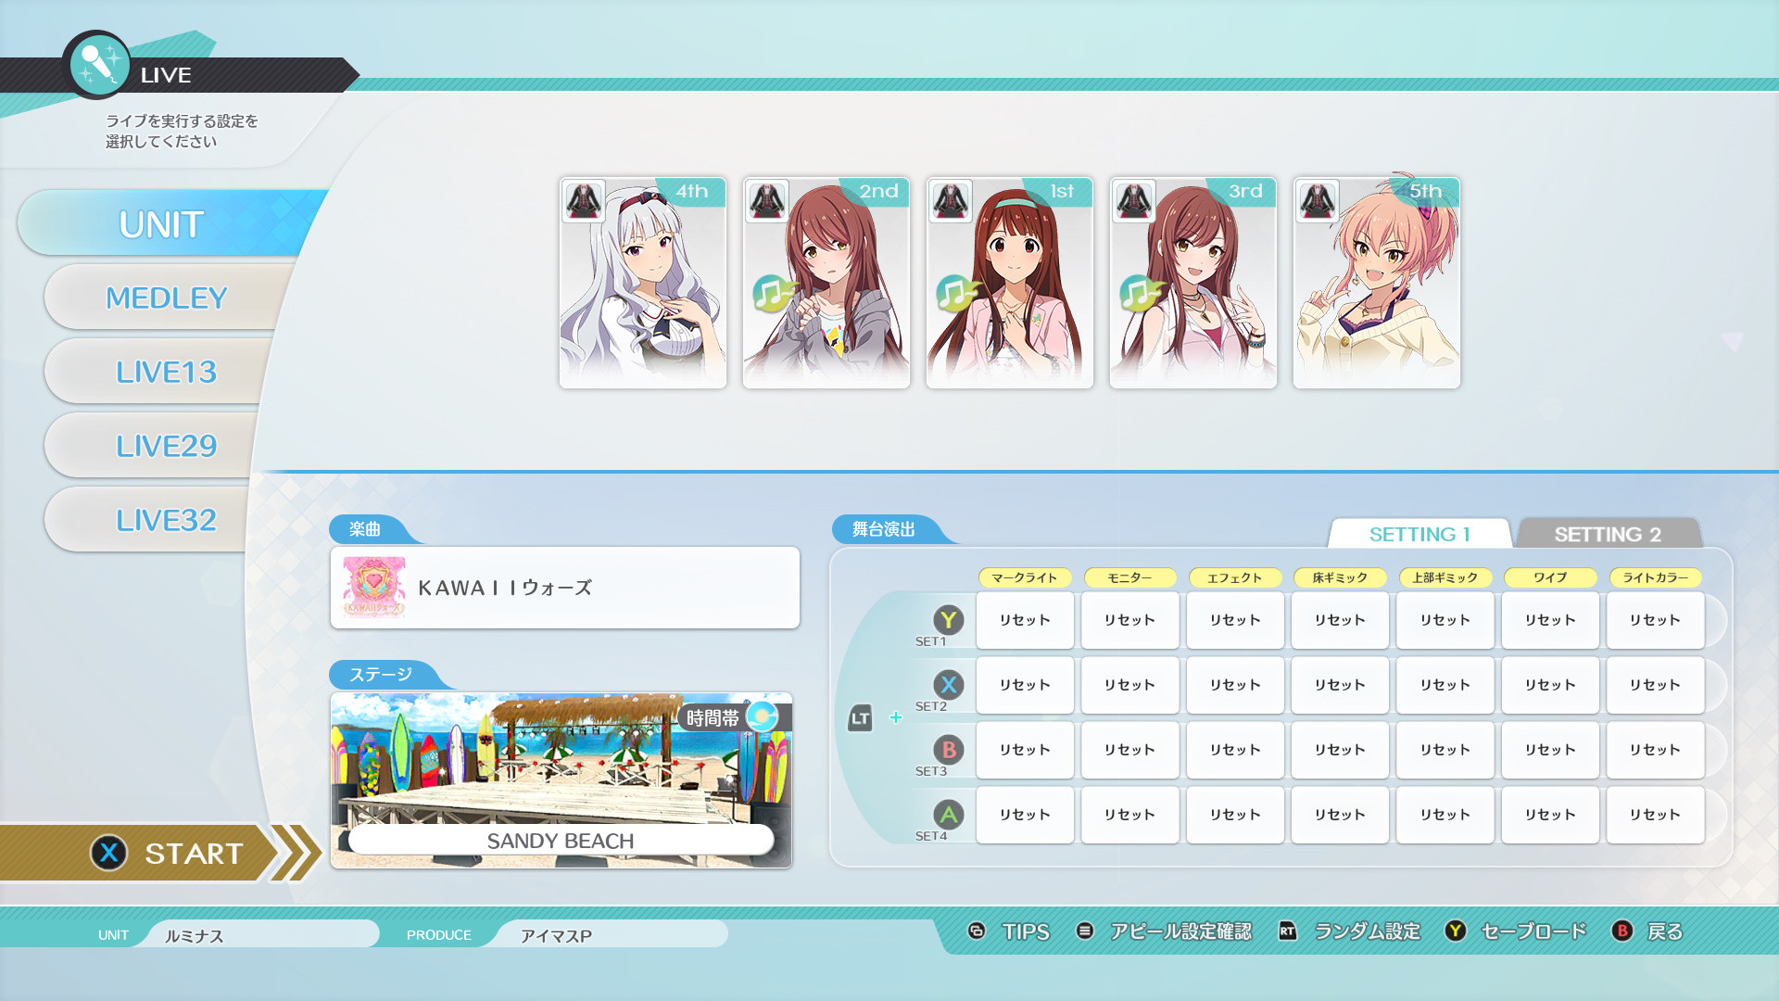Click the LIVE microphone icon in header
Viewport: 1779px width, 1001px height.
(97, 65)
